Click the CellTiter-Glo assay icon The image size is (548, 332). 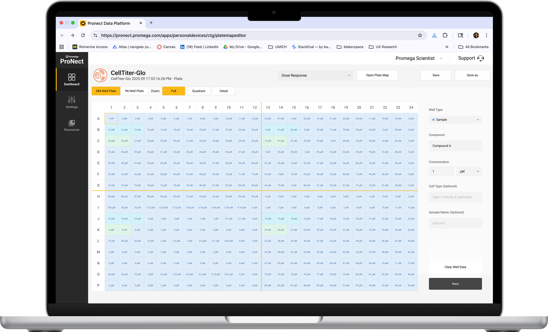tap(100, 75)
